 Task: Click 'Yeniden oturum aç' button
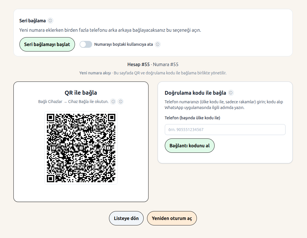point(172,218)
